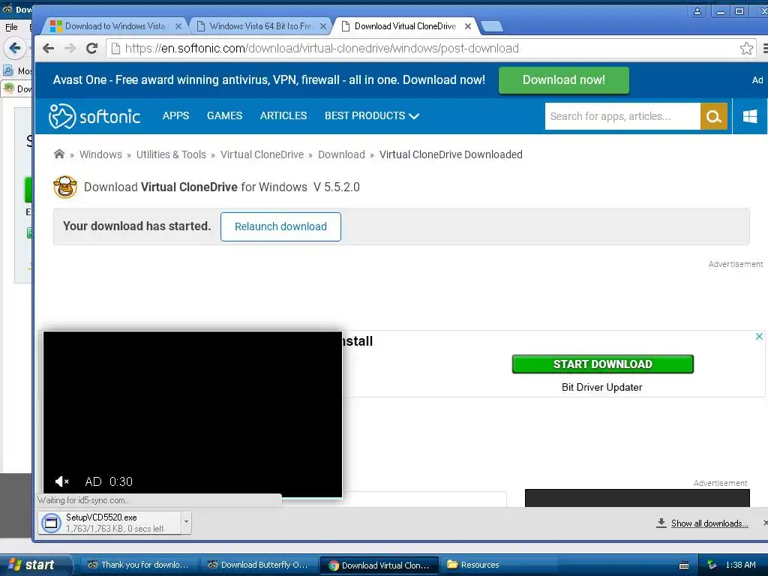Click the Avast Download now! button
The width and height of the screenshot is (768, 576).
(564, 79)
